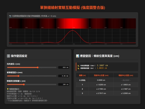Click the 暗紋中心位置 (cm) column header
Image resolution: width=145 pixels, height=109 pixels.
(126, 75)
